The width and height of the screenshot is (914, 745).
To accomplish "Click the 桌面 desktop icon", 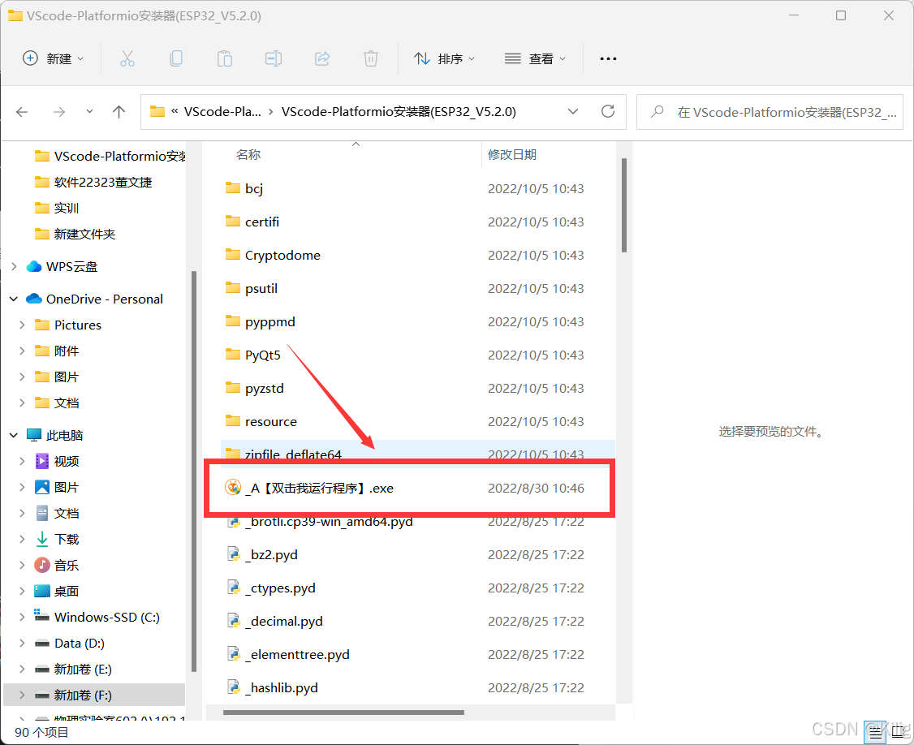I will click(42, 591).
